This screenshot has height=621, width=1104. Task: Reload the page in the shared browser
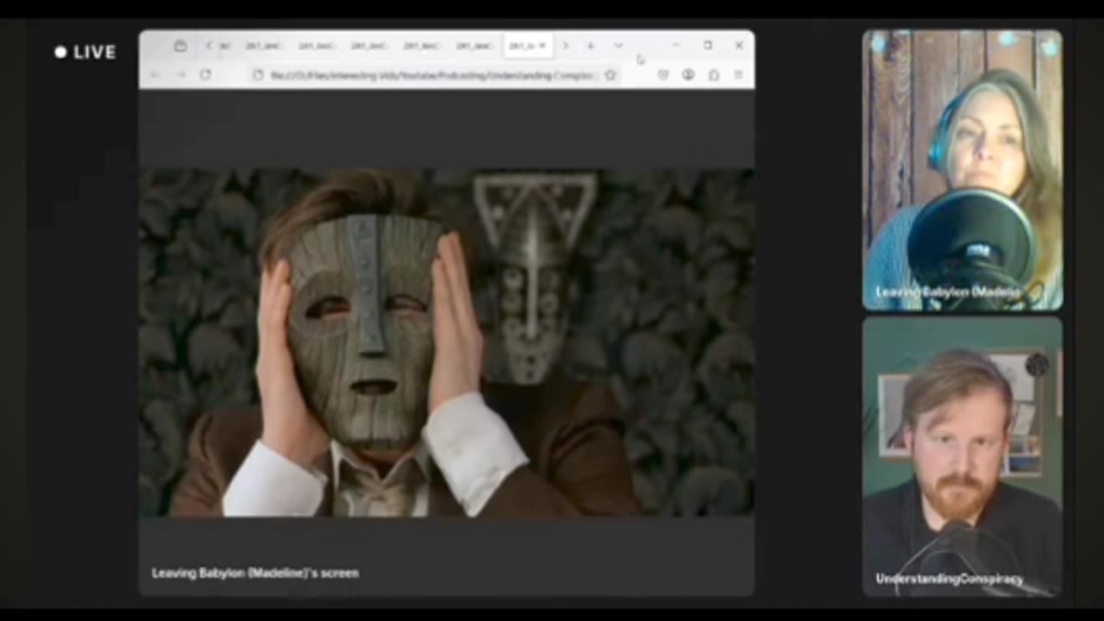[x=205, y=75]
